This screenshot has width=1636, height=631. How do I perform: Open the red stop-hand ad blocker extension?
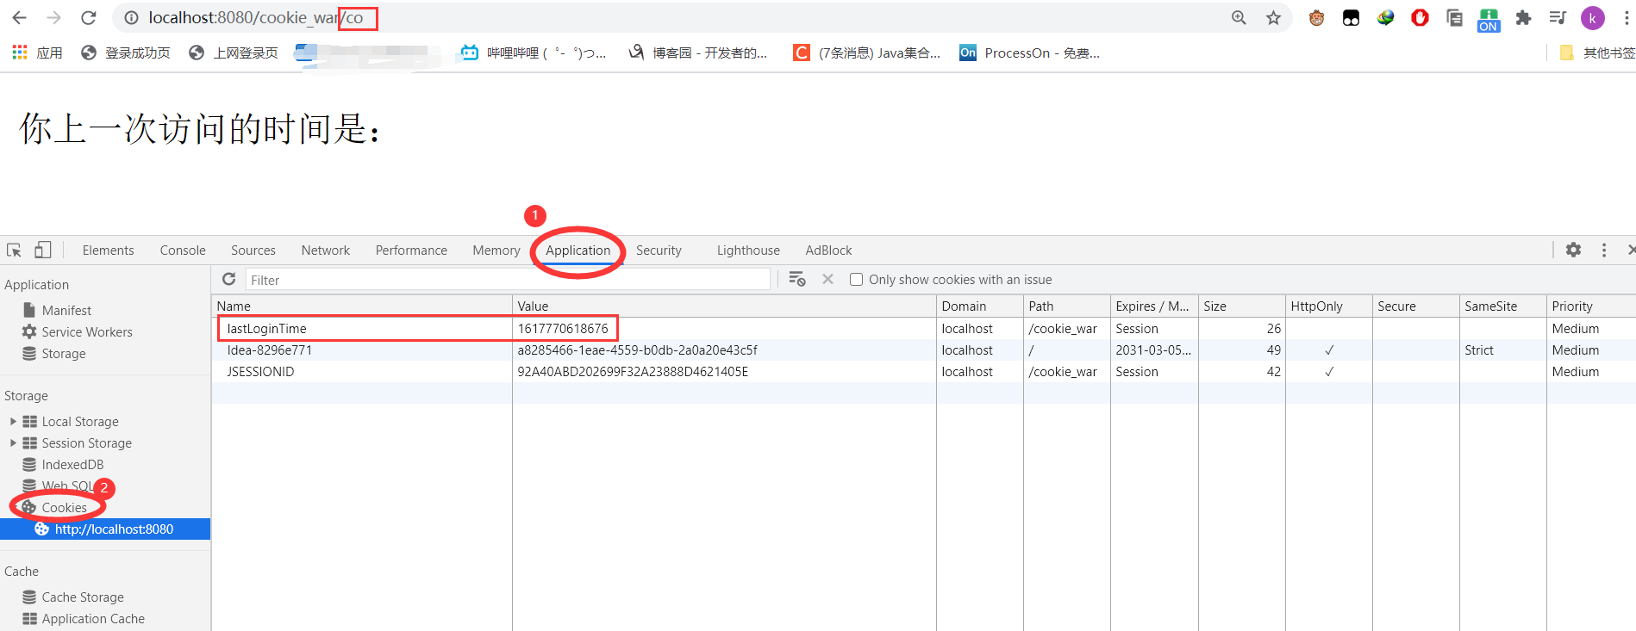tap(1420, 18)
